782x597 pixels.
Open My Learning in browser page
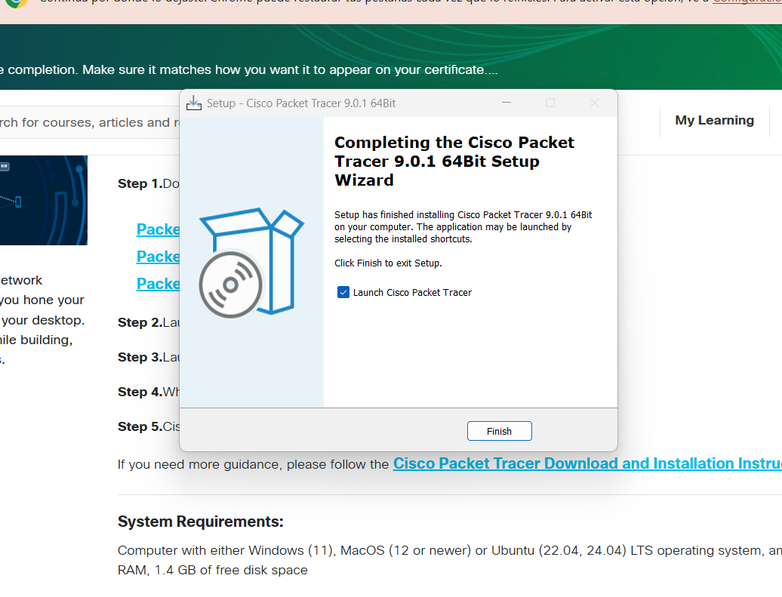[x=714, y=120]
